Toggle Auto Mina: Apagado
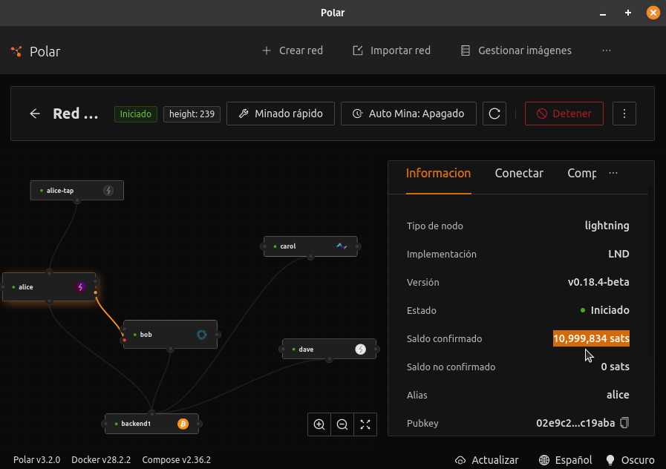 408,114
